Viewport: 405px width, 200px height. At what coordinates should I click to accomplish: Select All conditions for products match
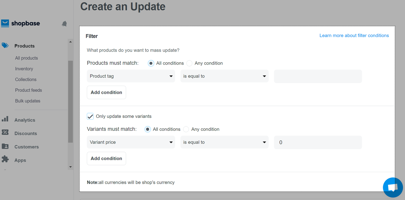(151, 63)
